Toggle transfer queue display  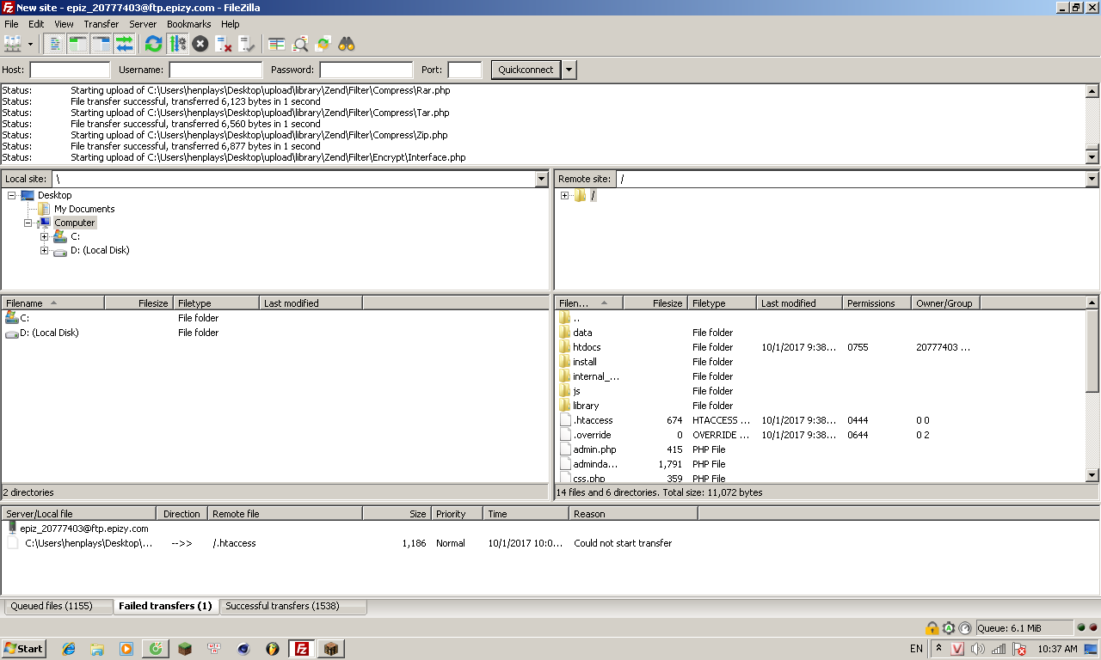[125, 44]
